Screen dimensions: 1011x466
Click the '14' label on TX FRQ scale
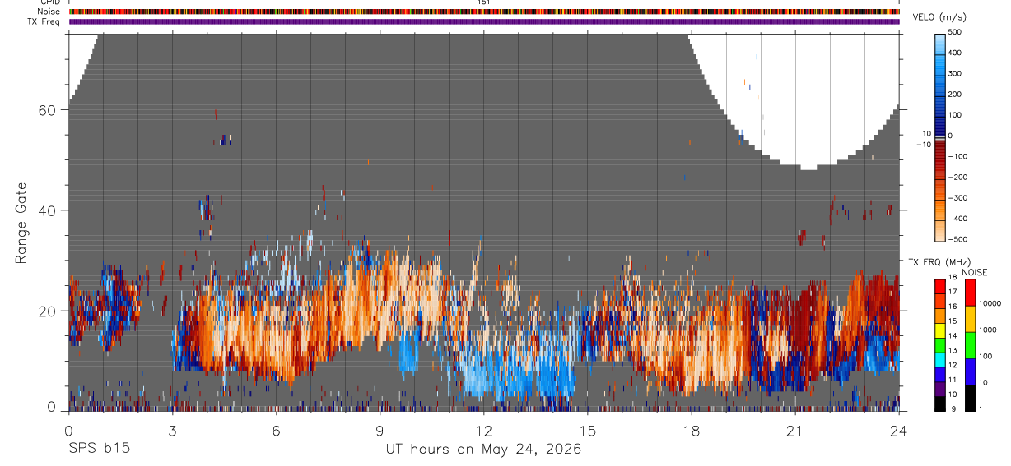(x=953, y=336)
